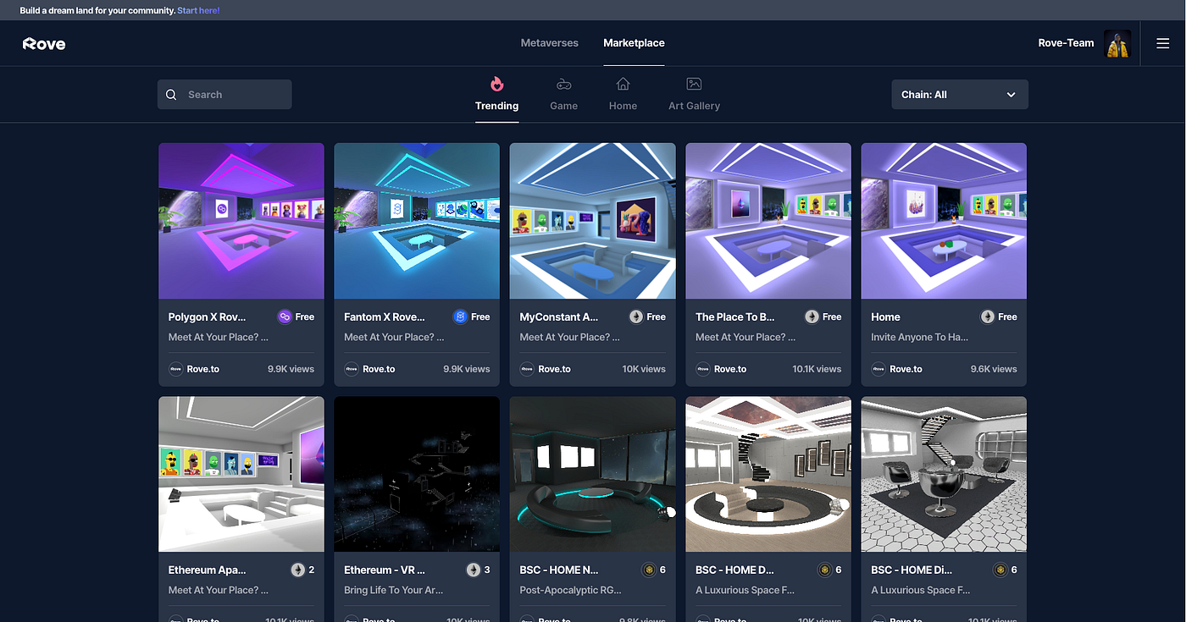Switch to the Metaverses tab
1186x622 pixels.
click(549, 43)
